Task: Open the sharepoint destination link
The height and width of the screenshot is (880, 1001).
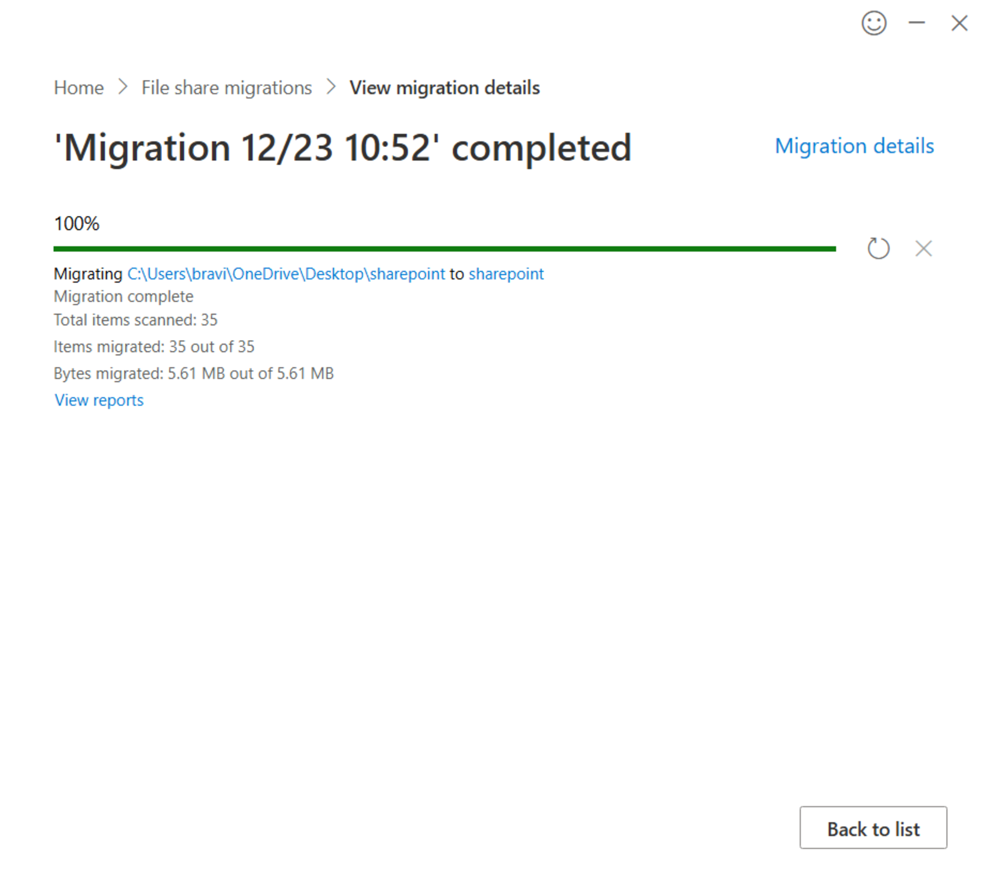Action: tap(506, 274)
